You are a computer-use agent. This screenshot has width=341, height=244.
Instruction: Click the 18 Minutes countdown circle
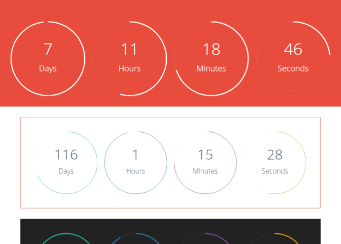pyautogui.click(x=211, y=58)
